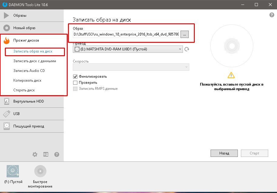Image resolution: width=277 pixels, height=193 pixels.
Task: Open help via sidebar question mark icon
Action: (x=57, y=154)
